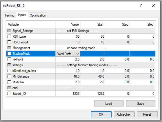Viewport: 162px width, 122px height.
Task: Edit the xStartLots_multplr value 1.0
Action: coord(68,71)
